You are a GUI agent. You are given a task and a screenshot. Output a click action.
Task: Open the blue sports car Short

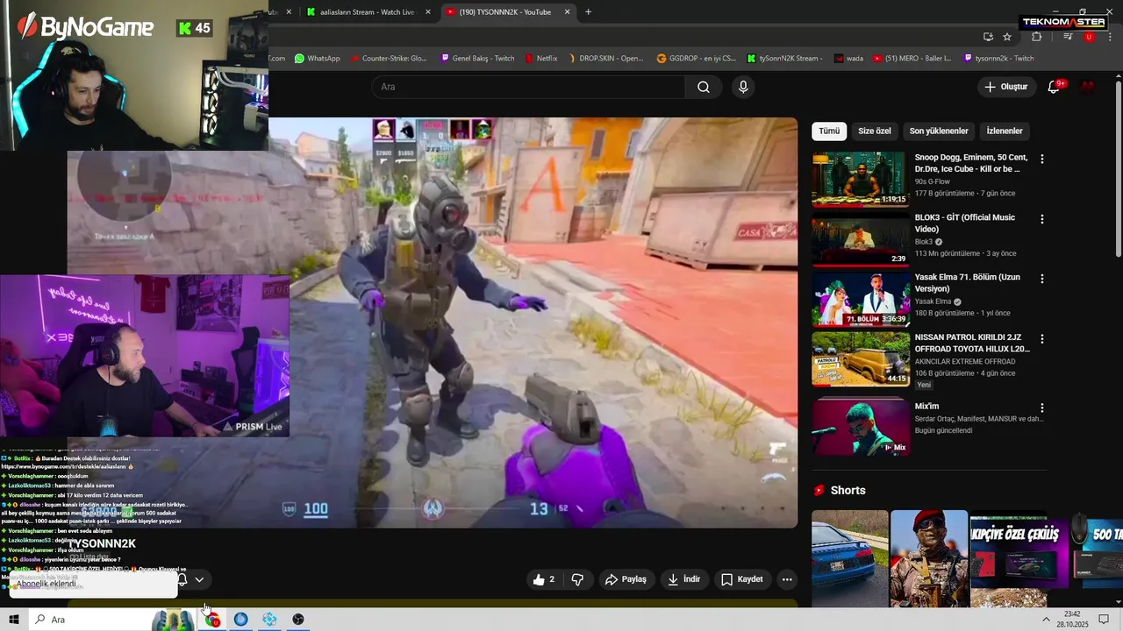tap(850, 559)
